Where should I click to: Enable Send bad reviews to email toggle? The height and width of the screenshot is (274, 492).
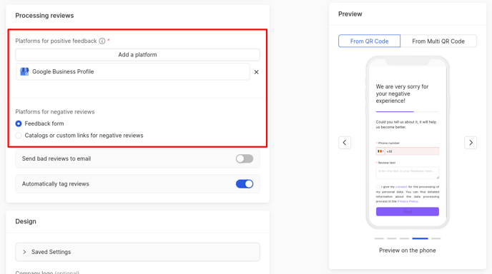[245, 159]
